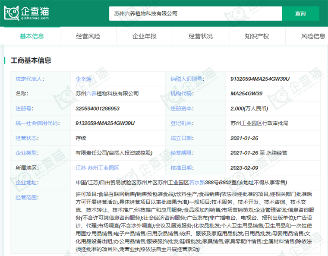Select the 存续 business status value
Viewport: 328px width, 256px height.
(81, 138)
